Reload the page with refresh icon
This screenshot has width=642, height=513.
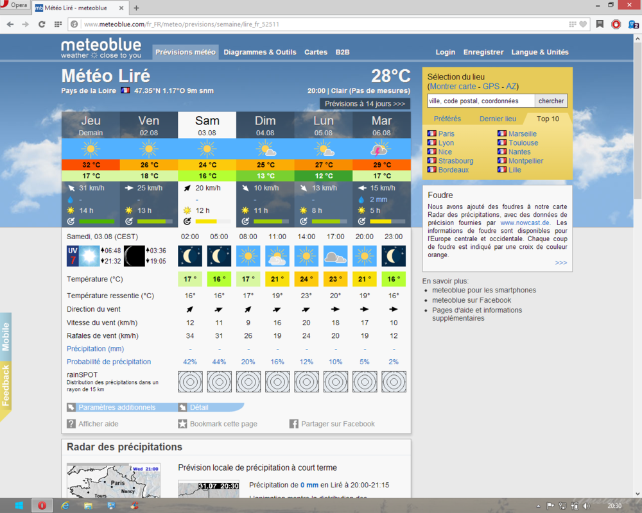point(42,24)
